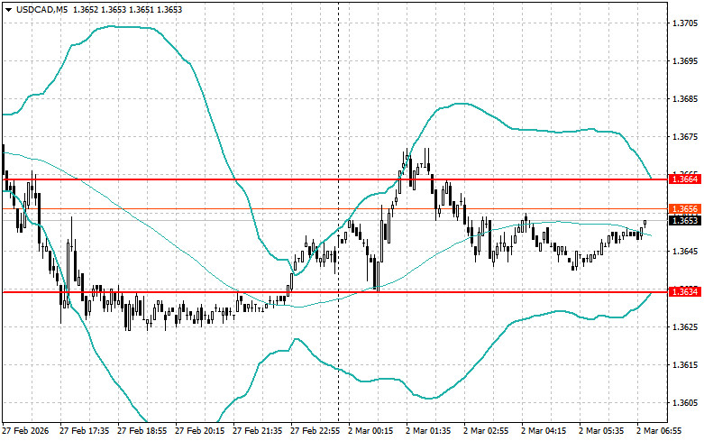Open the chart menu triangle beside USDCAD,M5
Image resolution: width=704 pixels, height=441 pixels.
click(8, 9)
